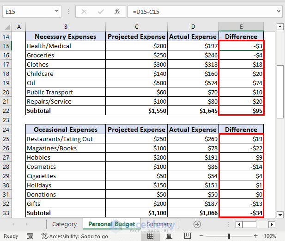Click the macro recording icon in status bar
Screen dimensions: 285x241
coord(30,236)
